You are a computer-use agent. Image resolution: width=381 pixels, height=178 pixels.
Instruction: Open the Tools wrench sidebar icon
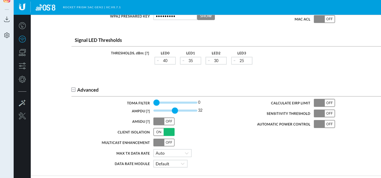click(22, 116)
